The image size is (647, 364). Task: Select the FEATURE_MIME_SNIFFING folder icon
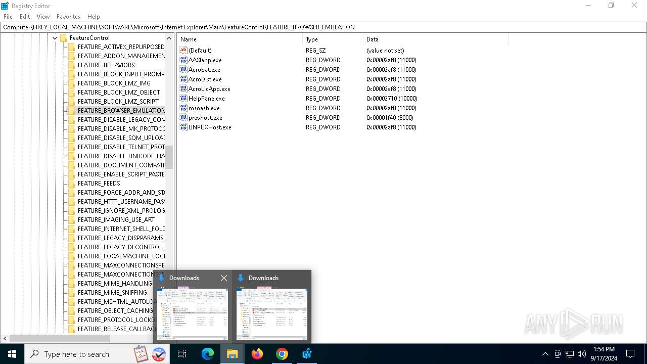click(x=71, y=293)
